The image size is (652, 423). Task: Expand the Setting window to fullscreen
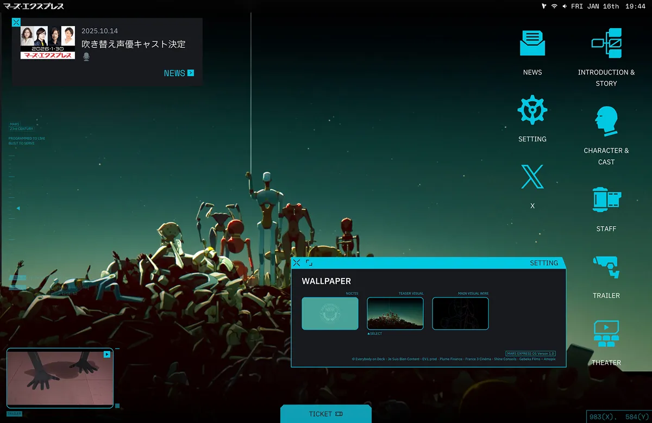(309, 263)
